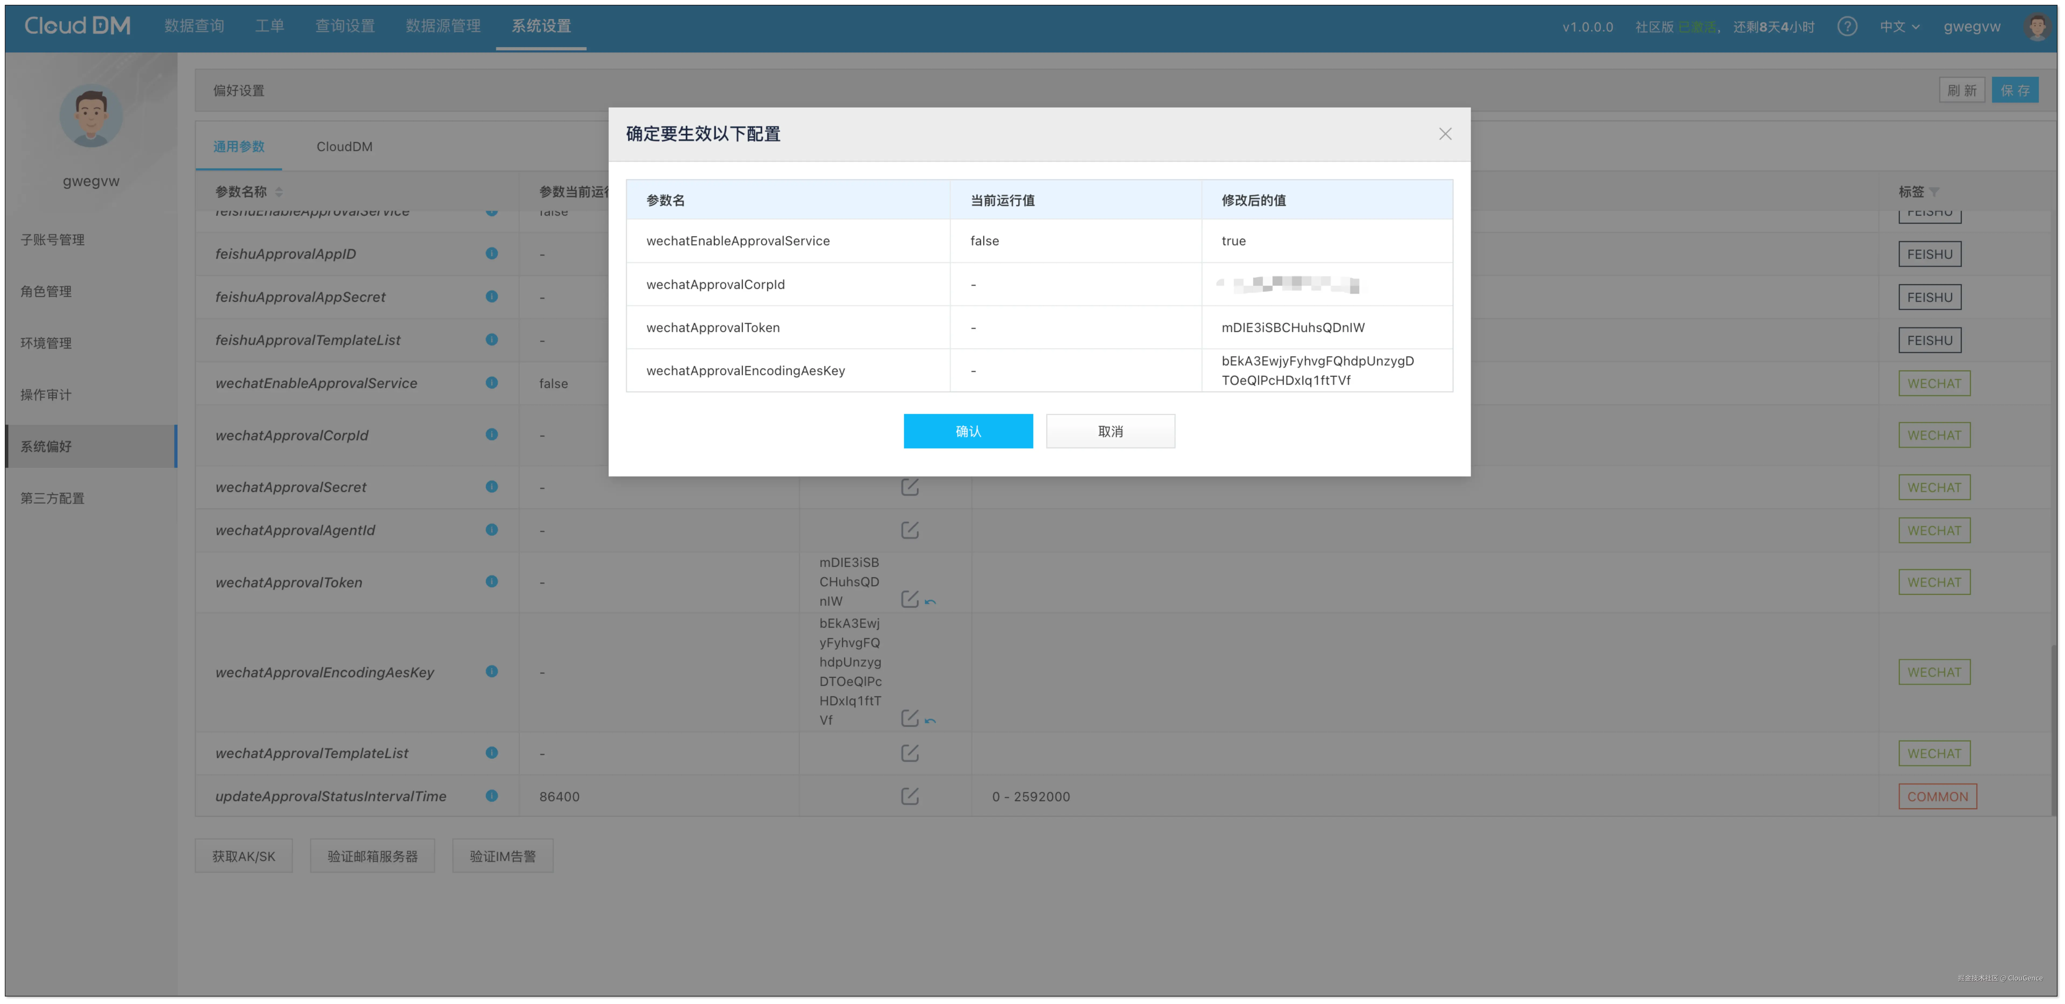Click the help question mark icon
The height and width of the screenshot is (1004, 2065).
pyautogui.click(x=1847, y=26)
